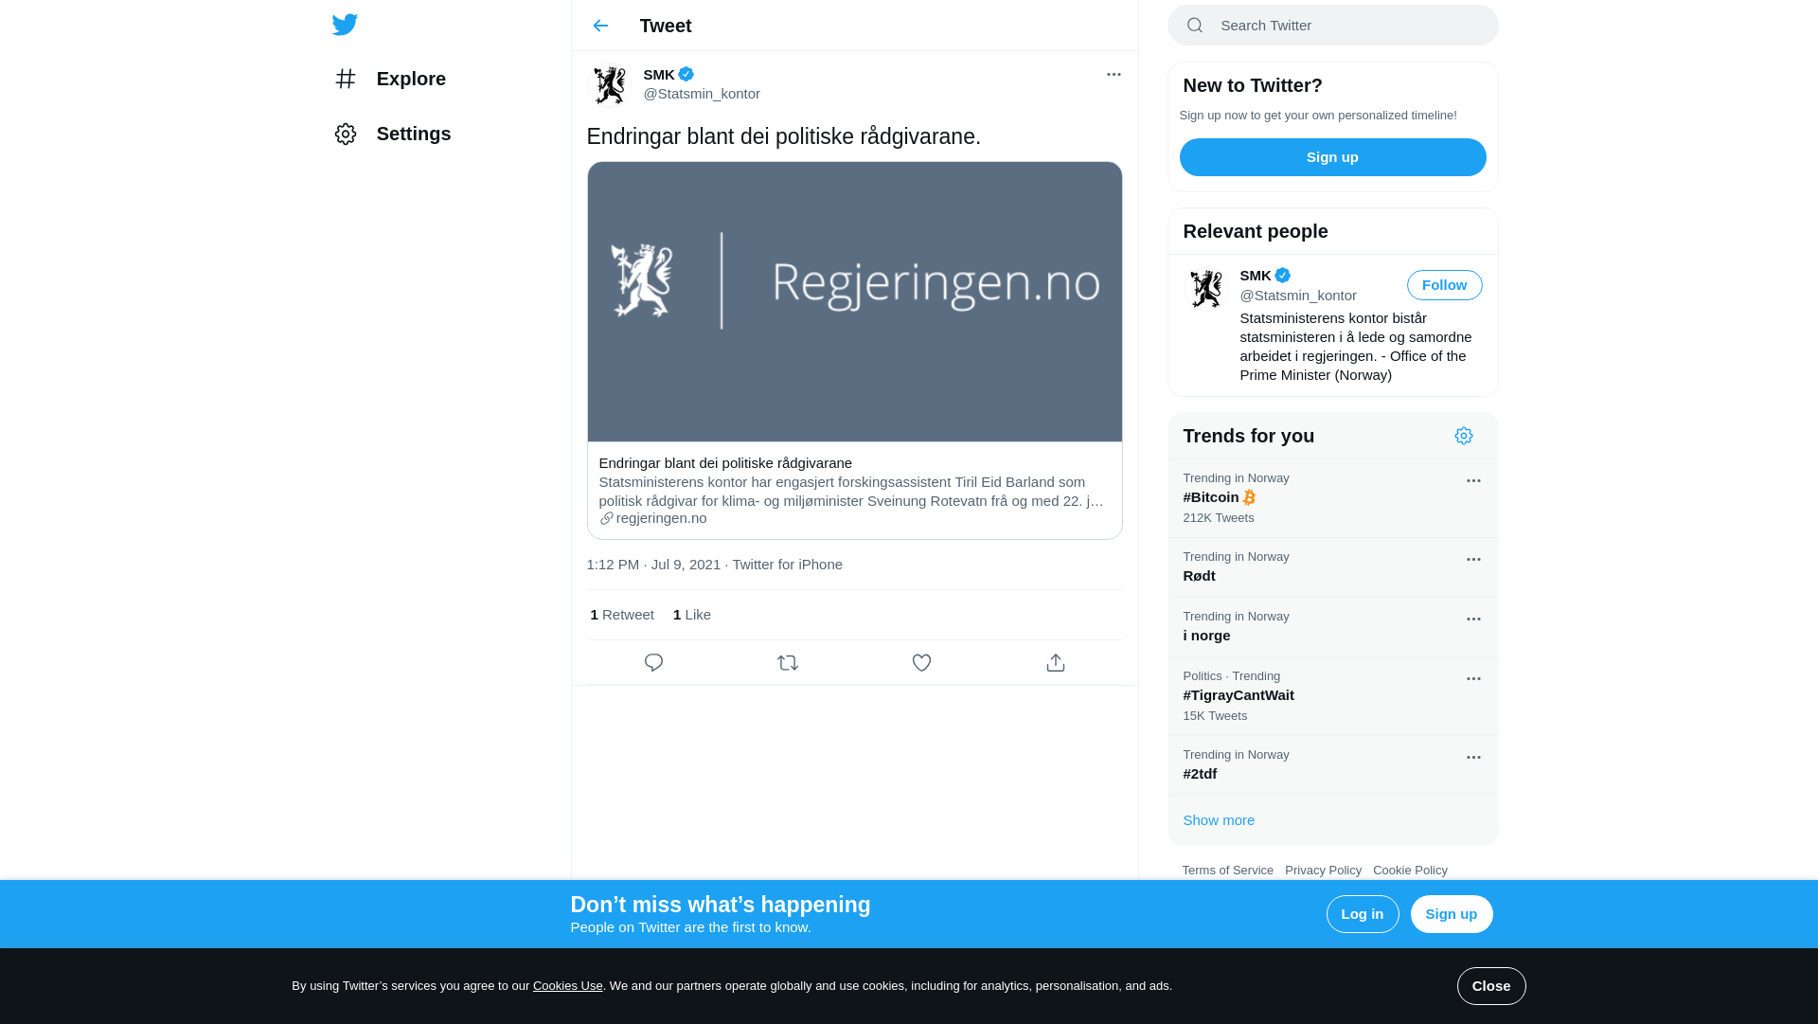This screenshot has width=1818, height=1024.
Task: Open tweet's more options menu
Action: 1114,74
